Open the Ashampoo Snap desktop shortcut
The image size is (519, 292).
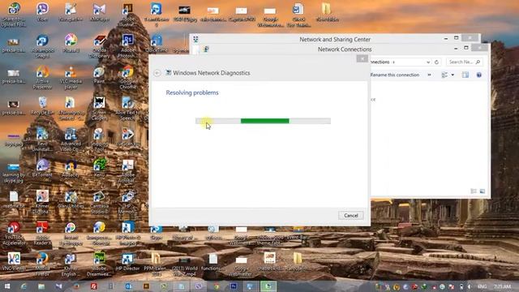42,45
